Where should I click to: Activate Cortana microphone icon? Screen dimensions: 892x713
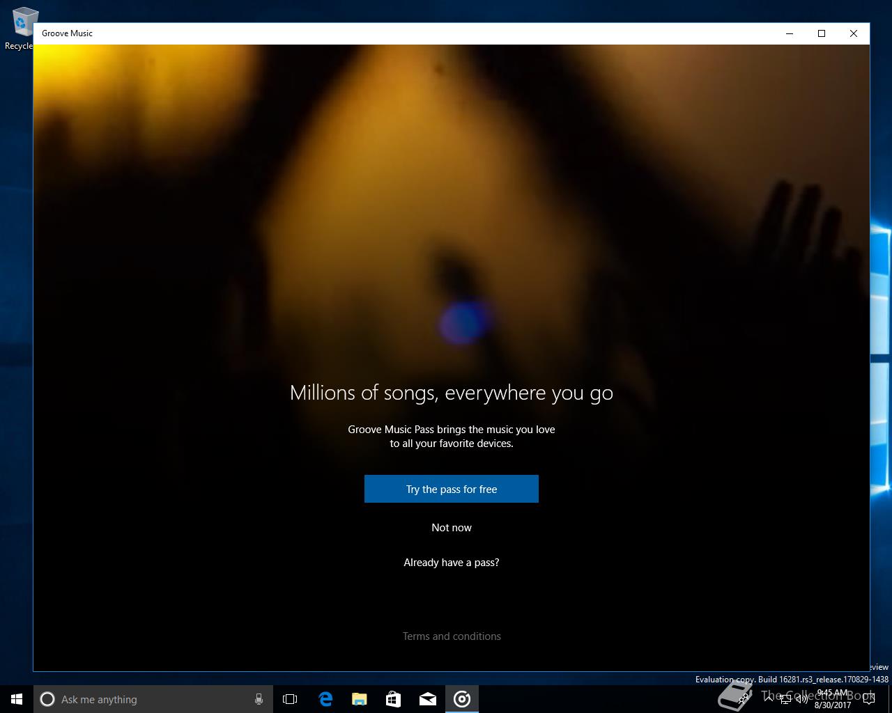[259, 699]
